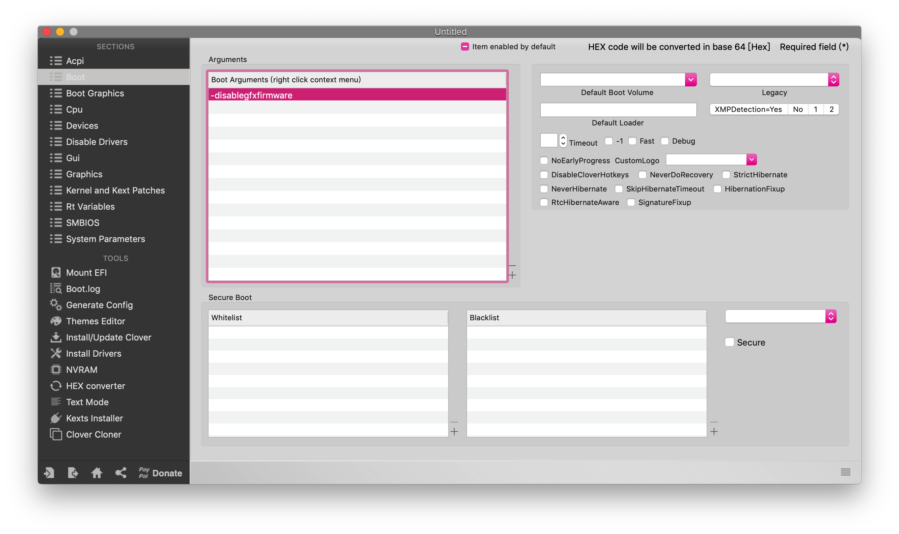Click the Default Loader input field
This screenshot has width=899, height=534.
coord(618,110)
